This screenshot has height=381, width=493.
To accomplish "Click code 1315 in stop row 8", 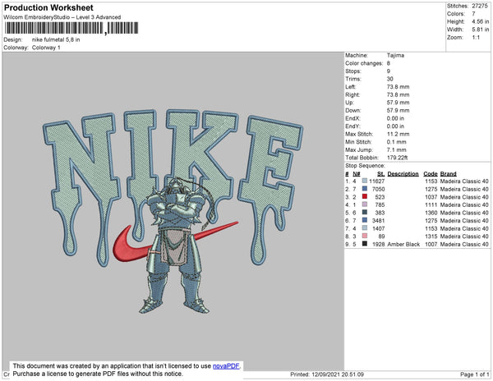I will pos(431,236).
